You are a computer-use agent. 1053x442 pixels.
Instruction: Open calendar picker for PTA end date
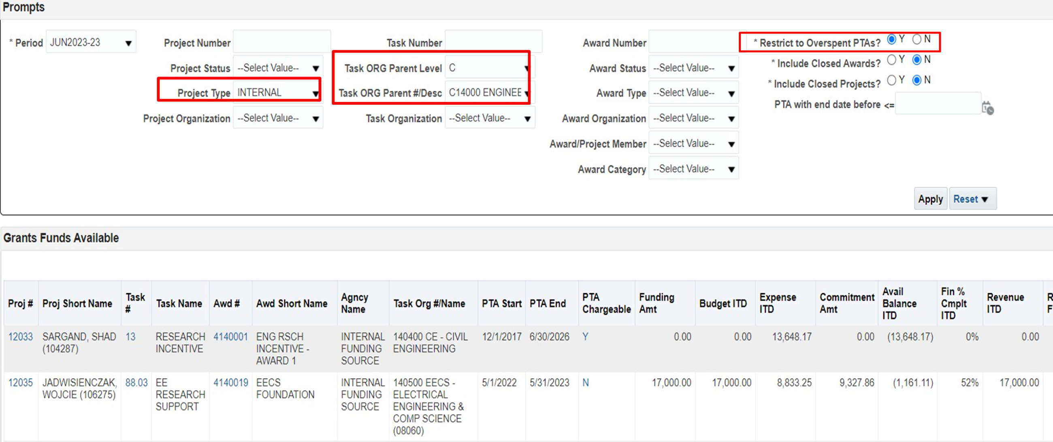coord(988,108)
